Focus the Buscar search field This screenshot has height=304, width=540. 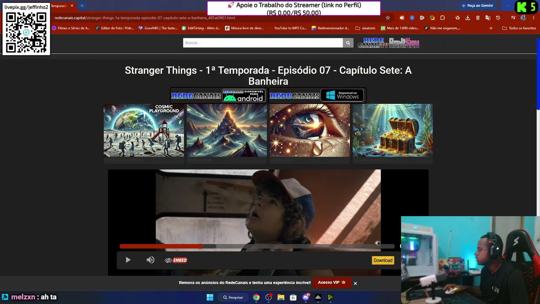(x=263, y=43)
